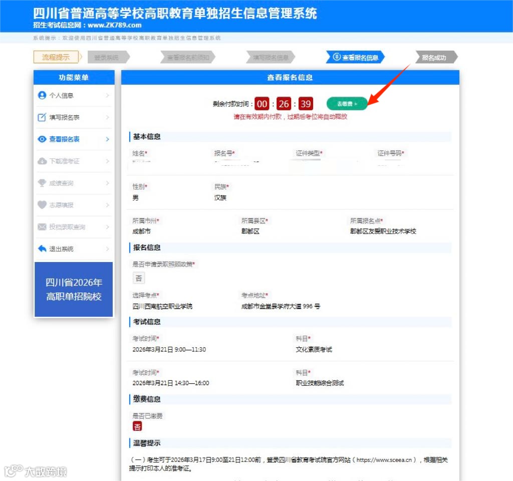Click the 缴费信息 section heading

pyautogui.click(x=147, y=399)
